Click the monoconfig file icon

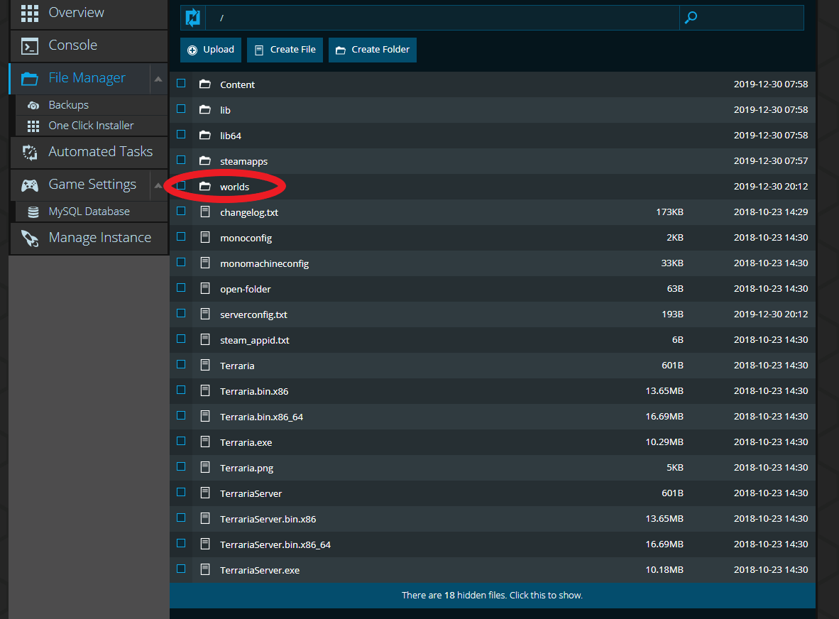tap(205, 238)
